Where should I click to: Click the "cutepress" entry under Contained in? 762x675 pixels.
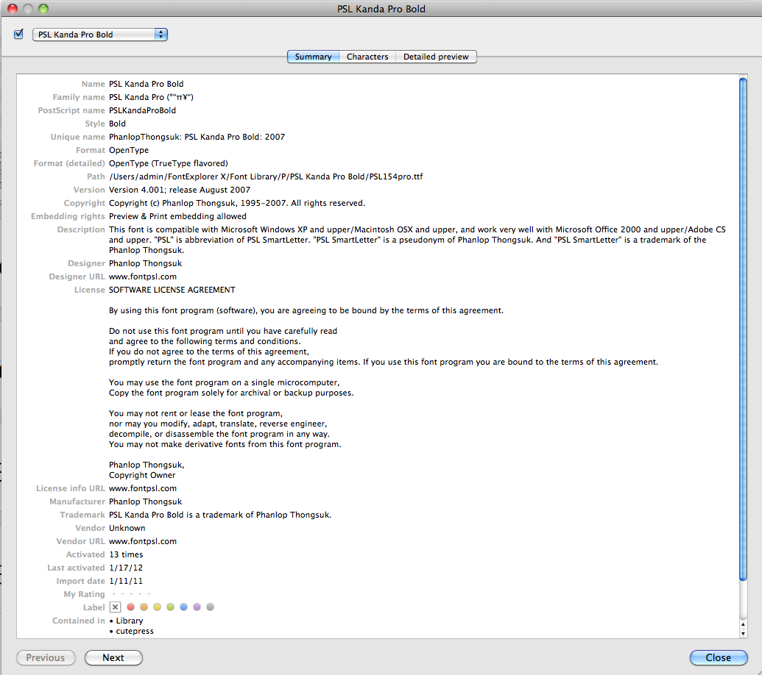click(x=135, y=632)
